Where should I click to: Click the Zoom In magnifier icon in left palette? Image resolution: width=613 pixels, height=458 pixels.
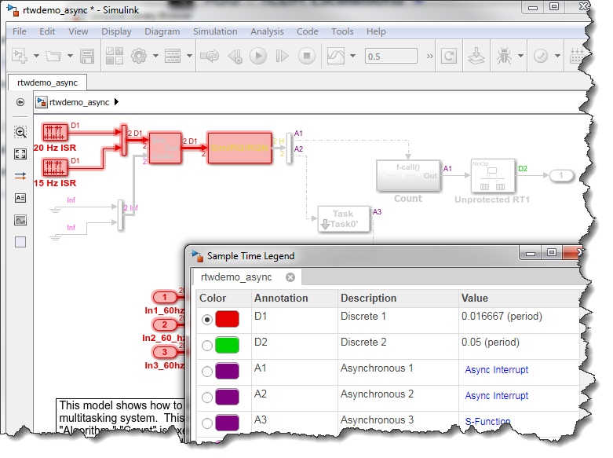[20, 133]
